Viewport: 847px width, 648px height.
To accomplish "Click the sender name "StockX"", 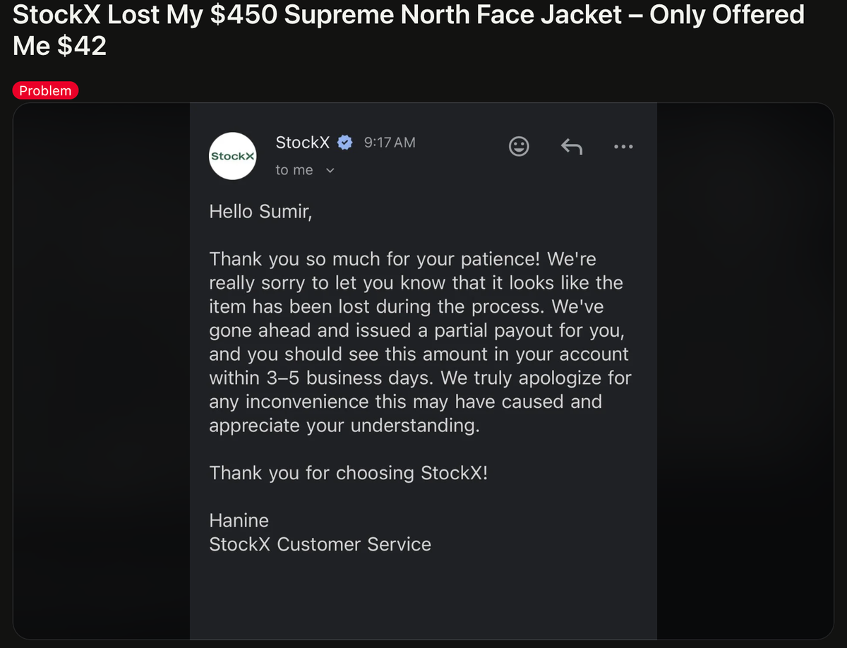I will click(x=302, y=142).
